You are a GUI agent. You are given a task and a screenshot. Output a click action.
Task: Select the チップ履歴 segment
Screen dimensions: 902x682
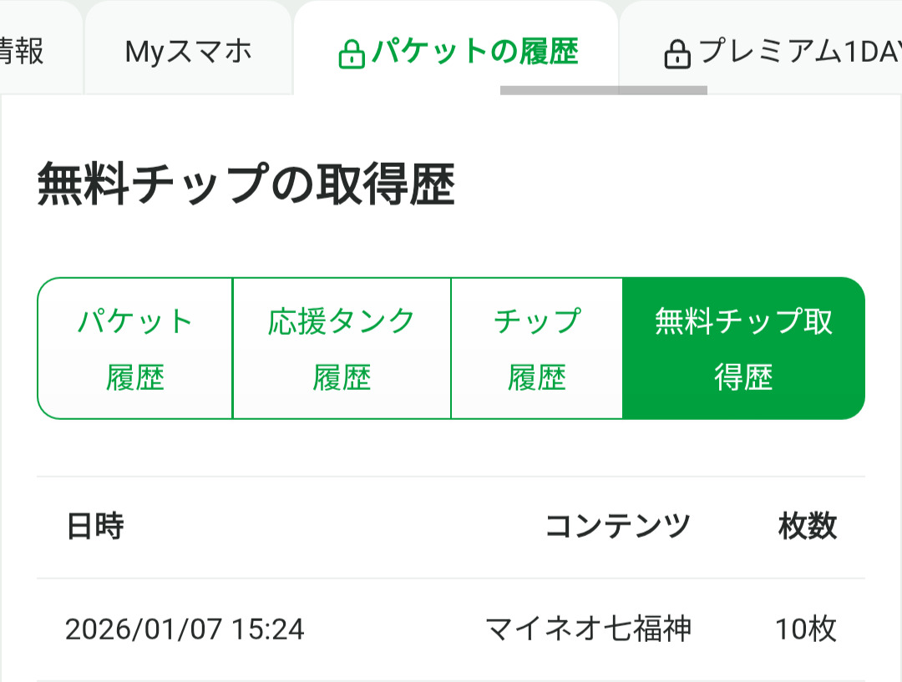tap(537, 349)
